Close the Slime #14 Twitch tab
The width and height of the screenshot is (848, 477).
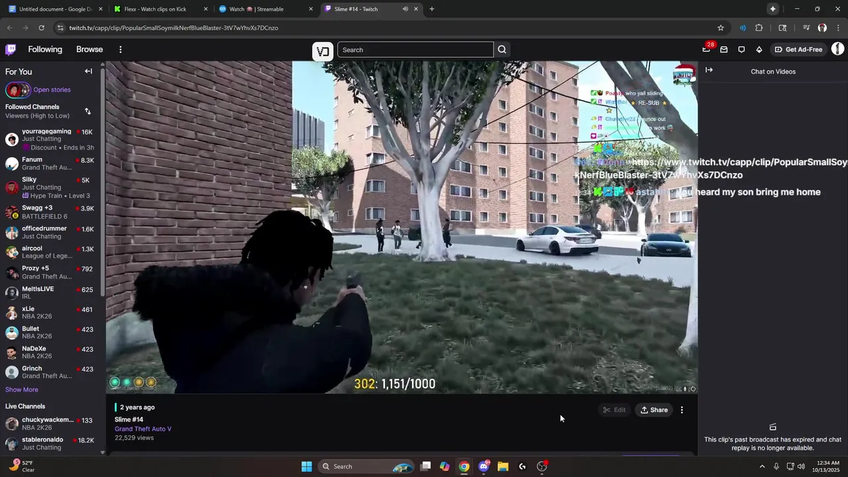416,9
